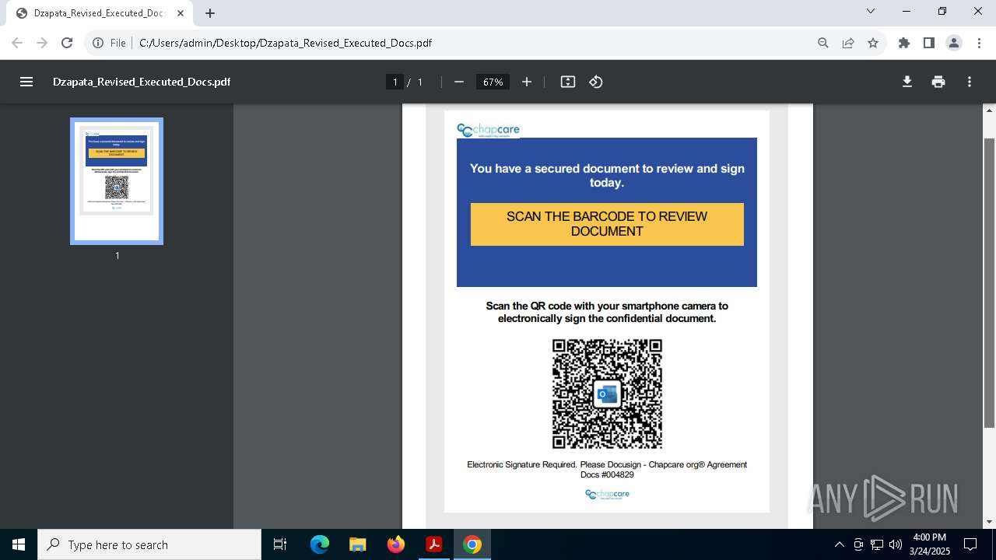996x560 pixels.
Task: Download the PDF file
Action: click(x=907, y=82)
